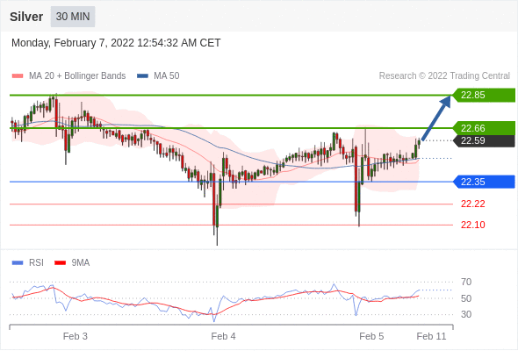Click the red 9MA legend swatch
The image size is (518, 351).
(60, 263)
